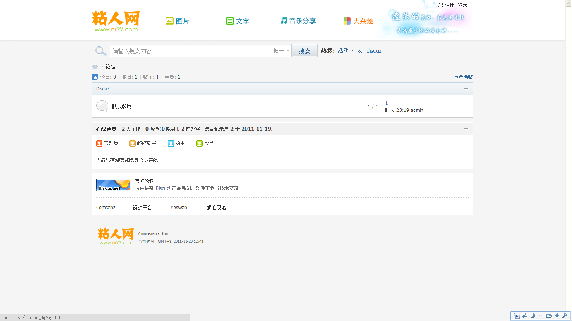Screen dimensions: 572x321
Task: Click 漫游平台 friend link
Action: coord(142,208)
